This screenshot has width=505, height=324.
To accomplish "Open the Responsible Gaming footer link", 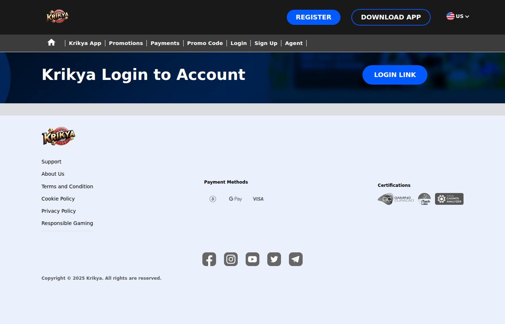I will click(67, 223).
